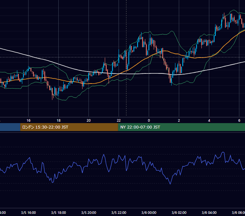Click the 3/5 16:00 label on the oscillator axis

click(28, 212)
